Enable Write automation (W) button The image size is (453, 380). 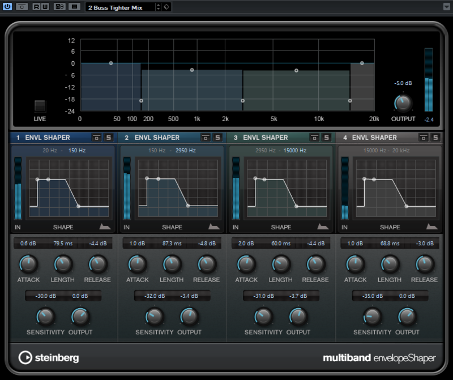(45, 6)
